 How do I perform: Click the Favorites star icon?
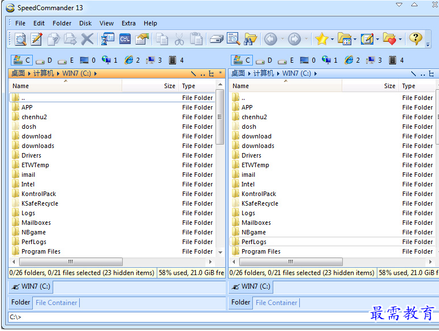pos(321,39)
